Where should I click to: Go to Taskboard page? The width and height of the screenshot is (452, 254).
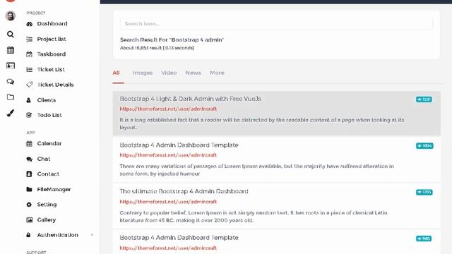(x=52, y=54)
